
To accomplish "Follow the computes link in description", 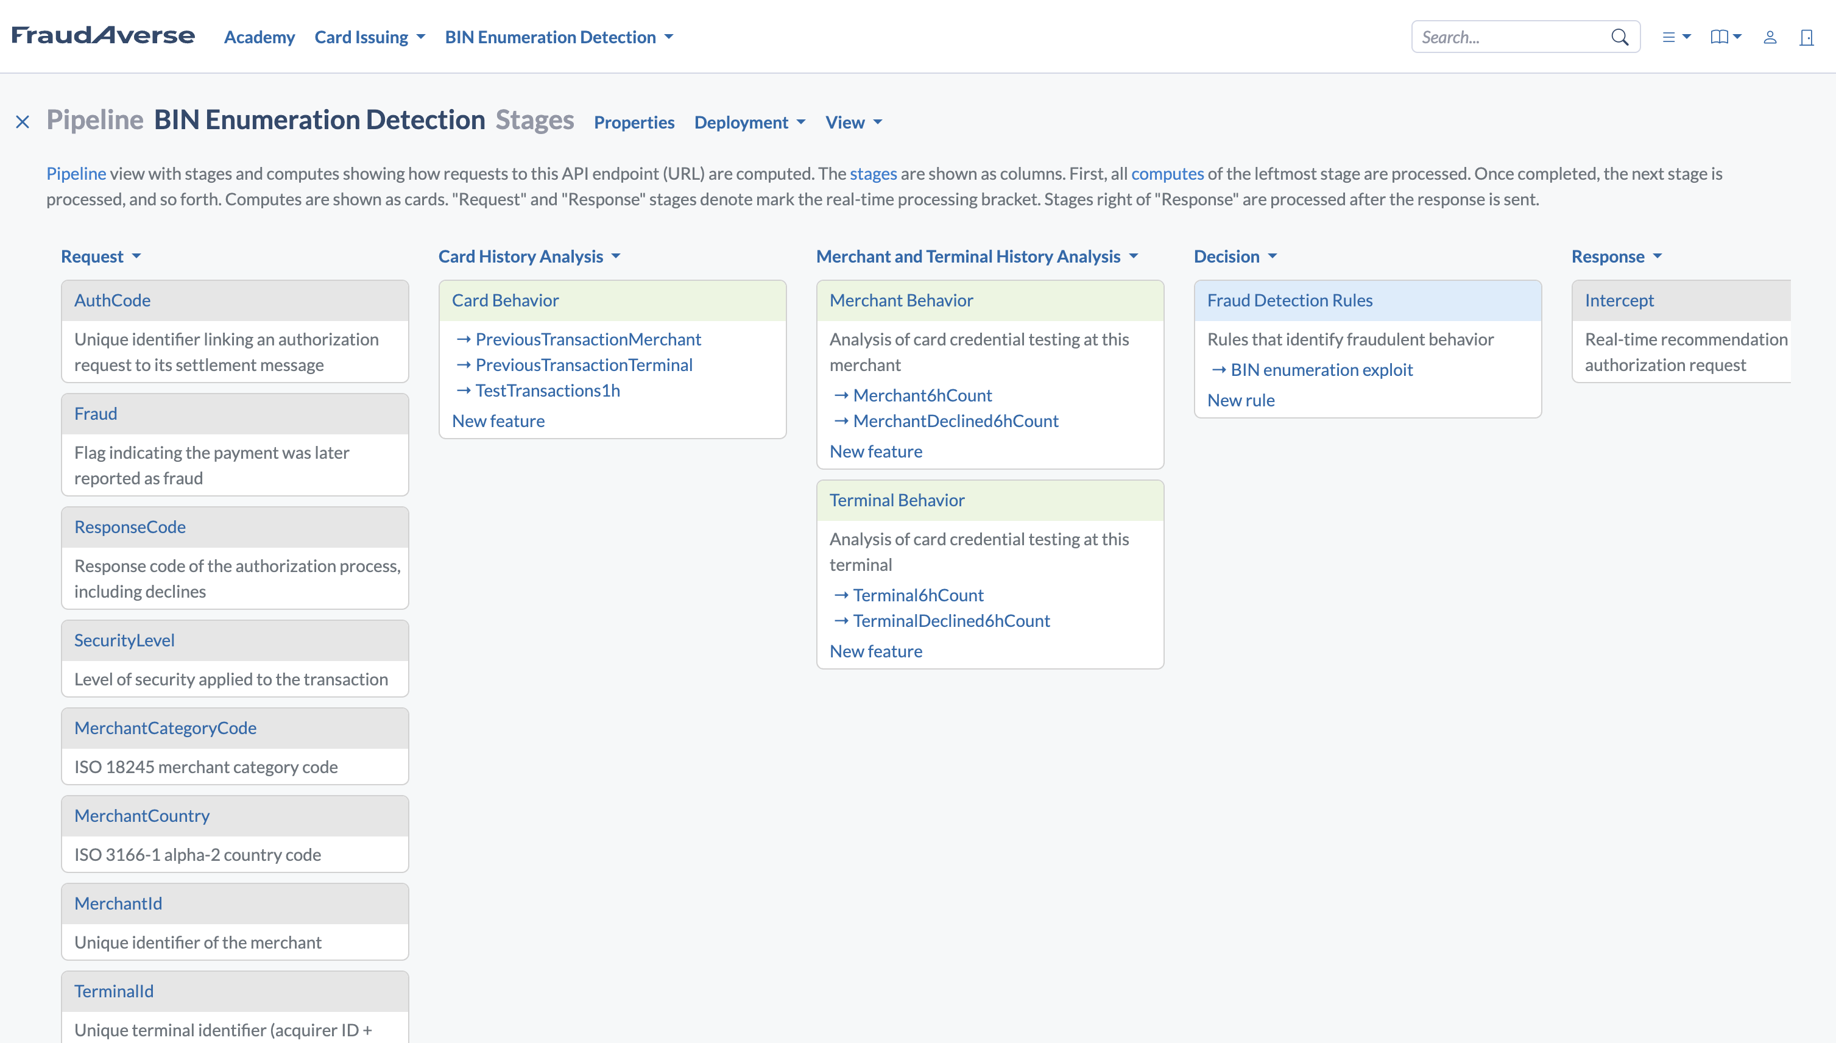I will [1167, 174].
